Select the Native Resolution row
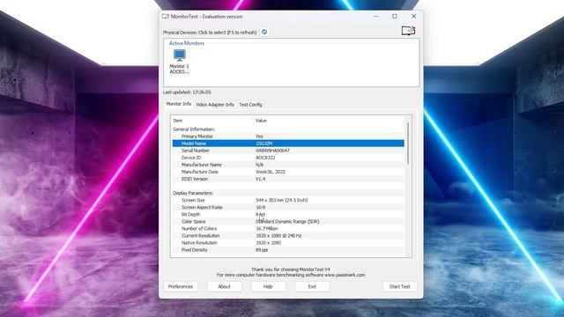Image resolution: width=564 pixels, height=317 pixels. coord(288,243)
